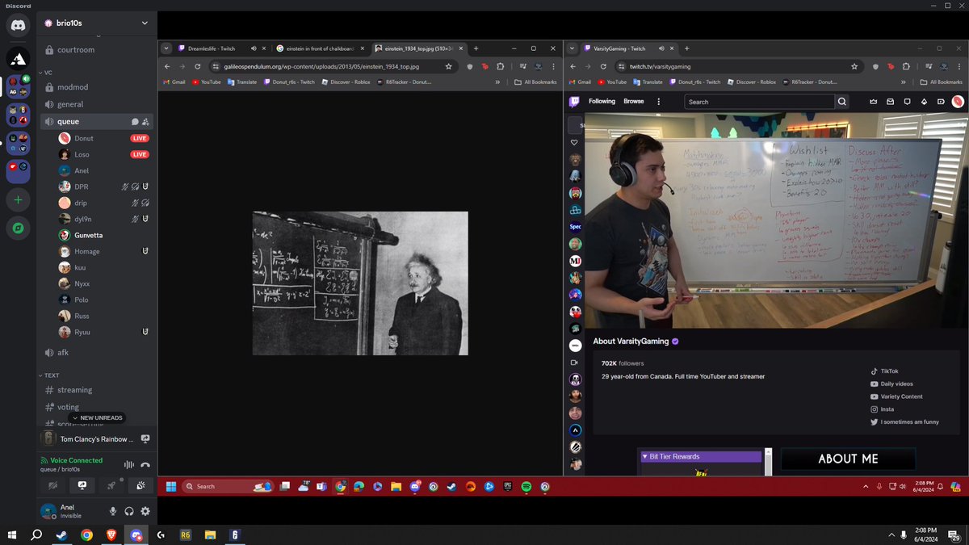Open Twitch Prime loot crown icon
Screen dimensions: 969x545
coord(873,102)
